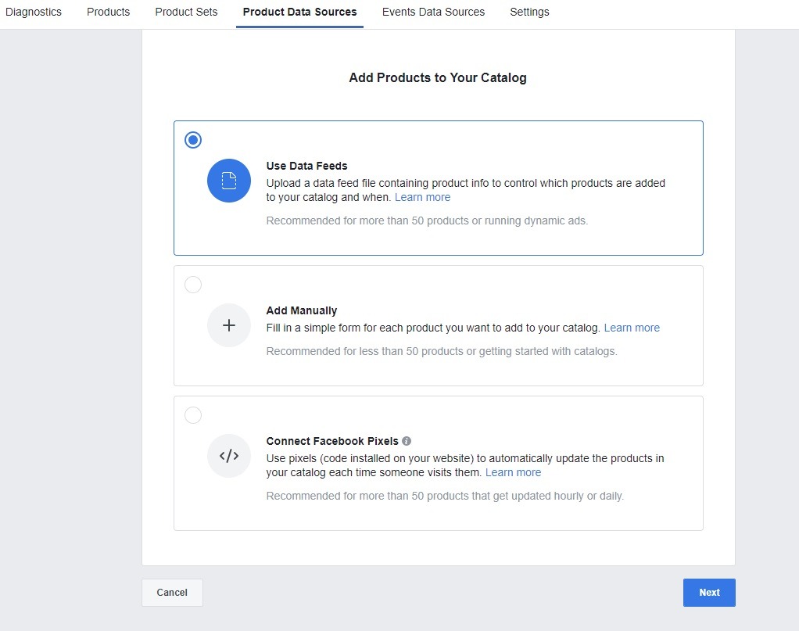Click text about products updated hourly or daily
Screen dimensions: 799x631
[445, 496]
